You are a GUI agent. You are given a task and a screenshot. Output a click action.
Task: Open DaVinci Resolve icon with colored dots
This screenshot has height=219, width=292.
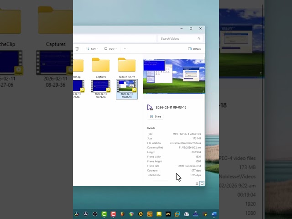pos(77,214)
